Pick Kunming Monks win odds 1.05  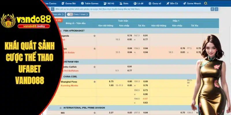(x=111, y=85)
